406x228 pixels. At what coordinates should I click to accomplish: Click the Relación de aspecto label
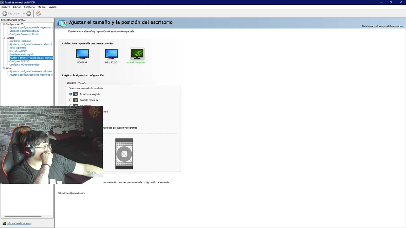(x=90, y=94)
